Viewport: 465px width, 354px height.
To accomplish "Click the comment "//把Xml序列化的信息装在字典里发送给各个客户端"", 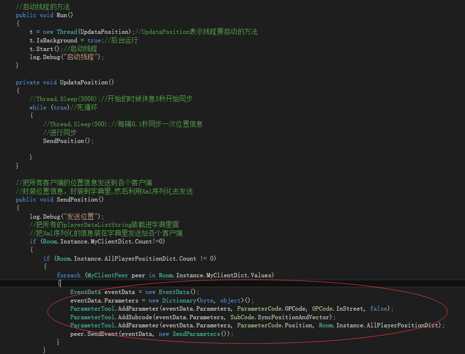I will pos(106,233).
